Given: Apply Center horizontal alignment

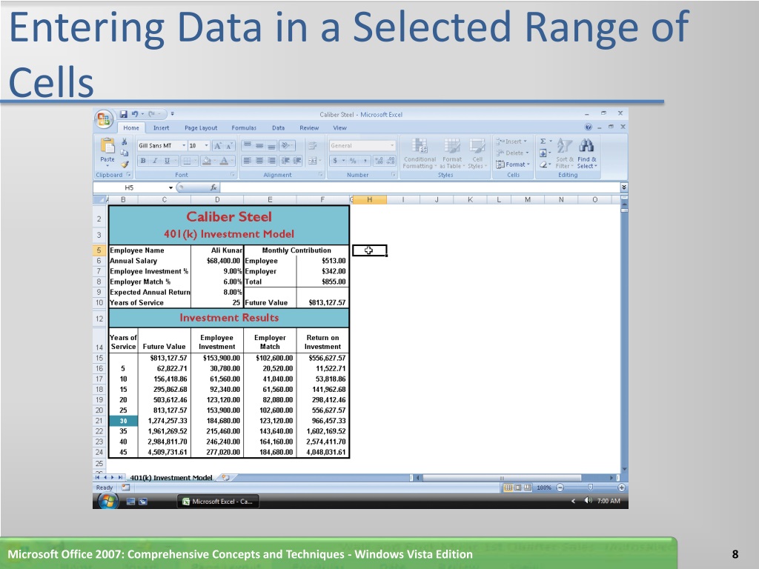Looking at the screenshot, I should (x=259, y=161).
